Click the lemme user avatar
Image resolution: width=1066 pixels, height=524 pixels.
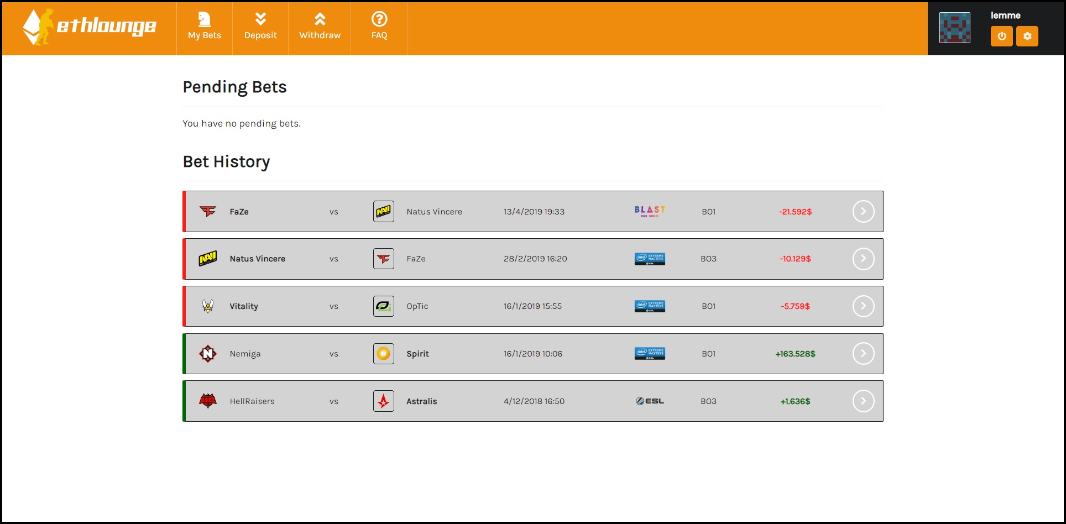point(955,28)
